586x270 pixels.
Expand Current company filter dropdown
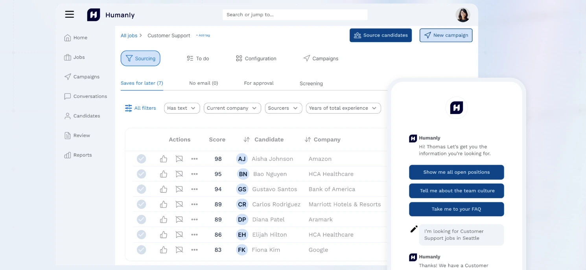232,108
